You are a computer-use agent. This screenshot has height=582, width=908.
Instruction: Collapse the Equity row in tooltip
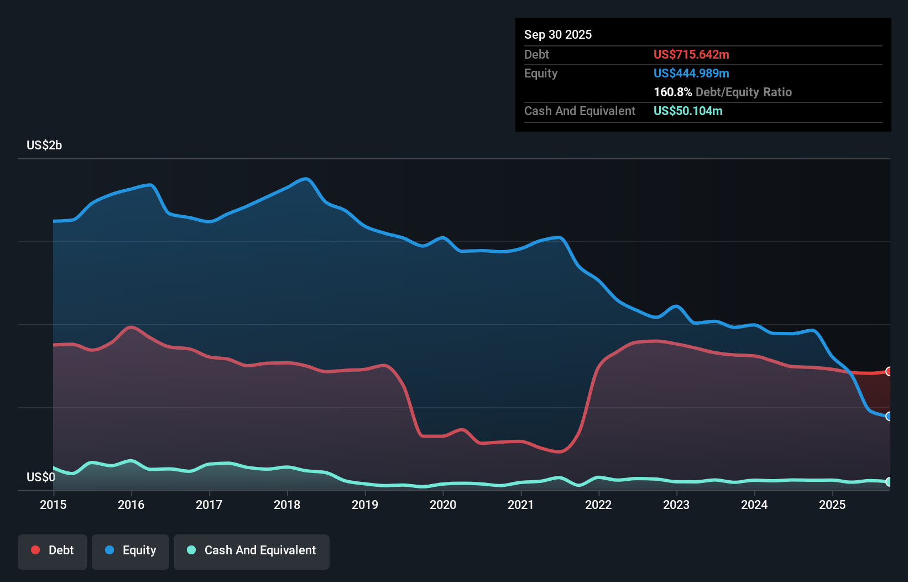click(x=541, y=73)
